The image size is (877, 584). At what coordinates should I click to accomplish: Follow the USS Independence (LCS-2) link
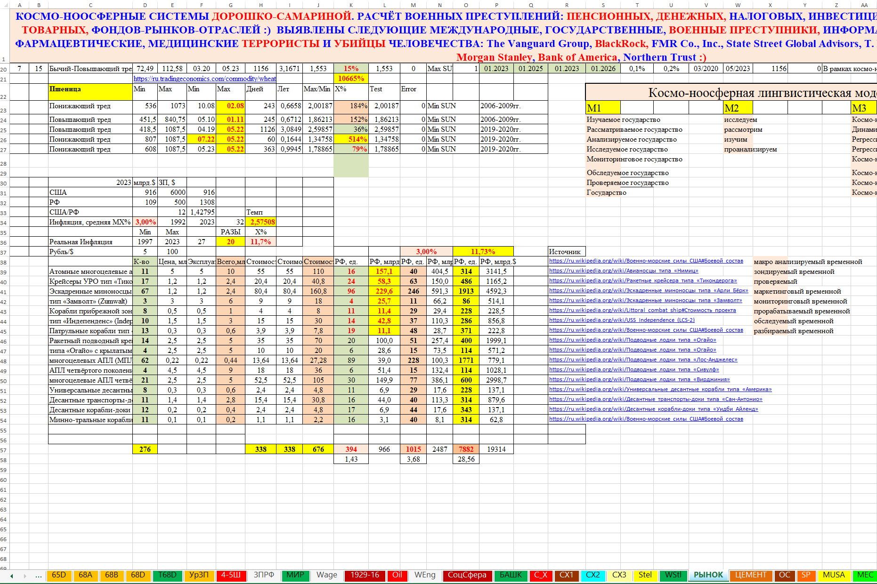[622, 320]
